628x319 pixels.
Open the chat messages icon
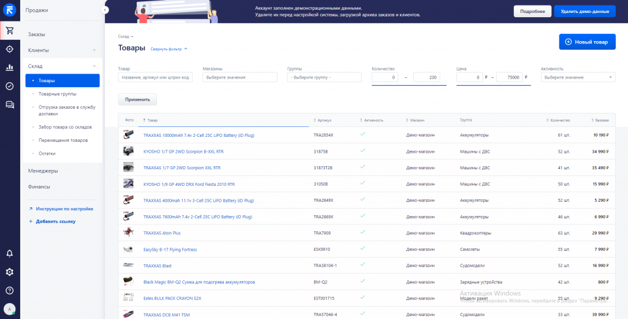point(9,105)
